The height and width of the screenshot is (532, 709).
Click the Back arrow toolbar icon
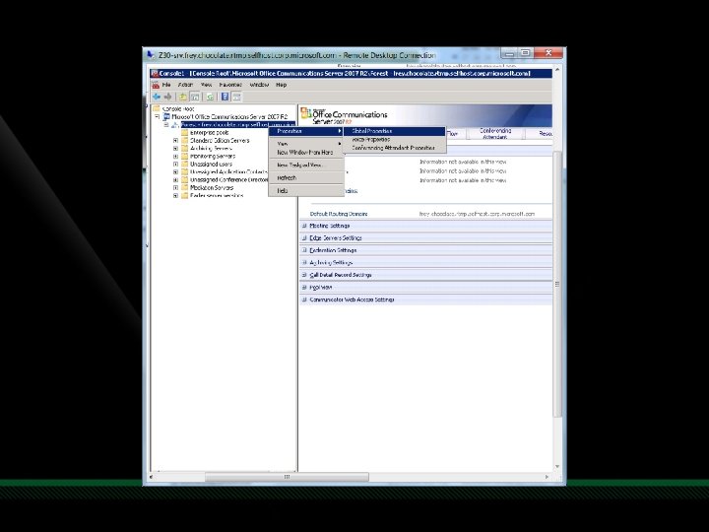(x=157, y=97)
